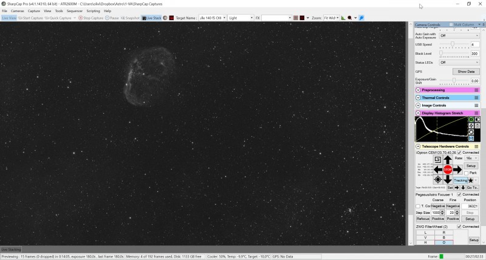This screenshot has height=260, width=486.
Task: Slew telescope up with north arrow
Action: 448,160
